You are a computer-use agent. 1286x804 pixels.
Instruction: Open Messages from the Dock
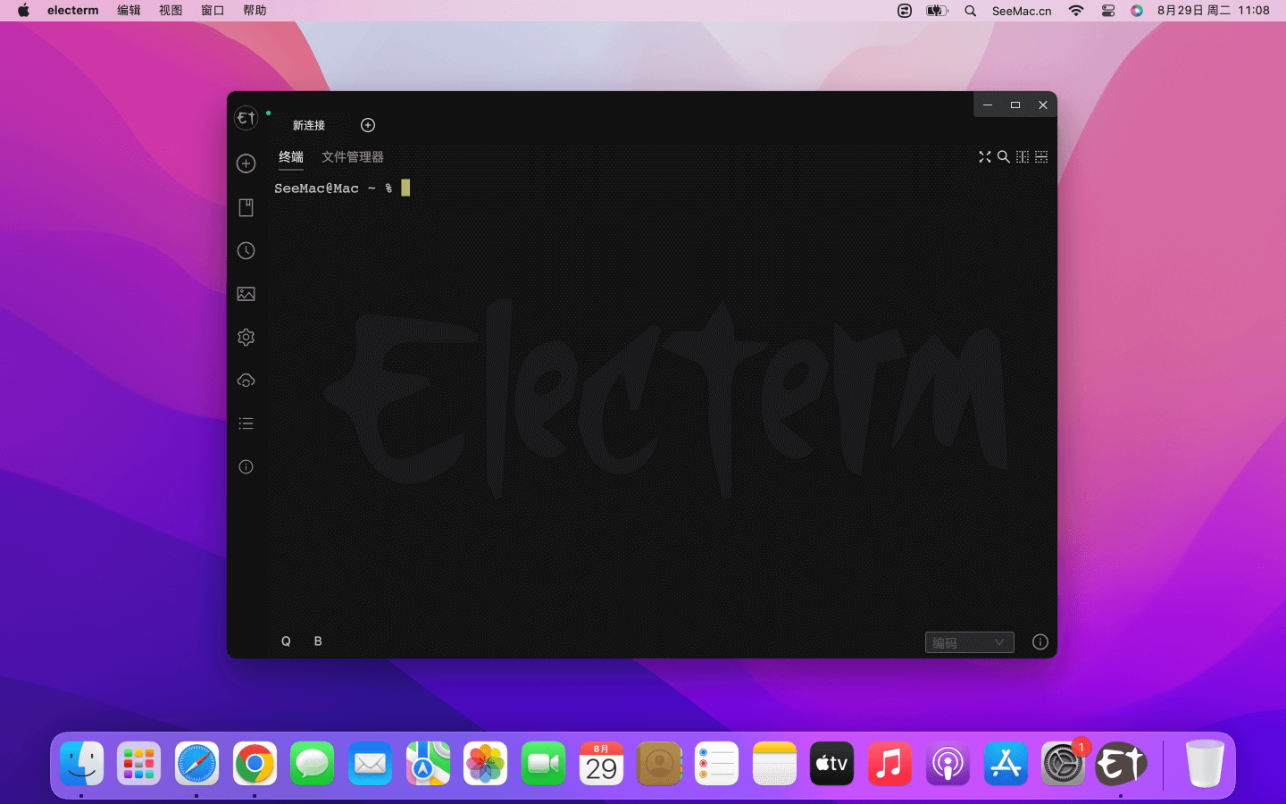point(313,764)
